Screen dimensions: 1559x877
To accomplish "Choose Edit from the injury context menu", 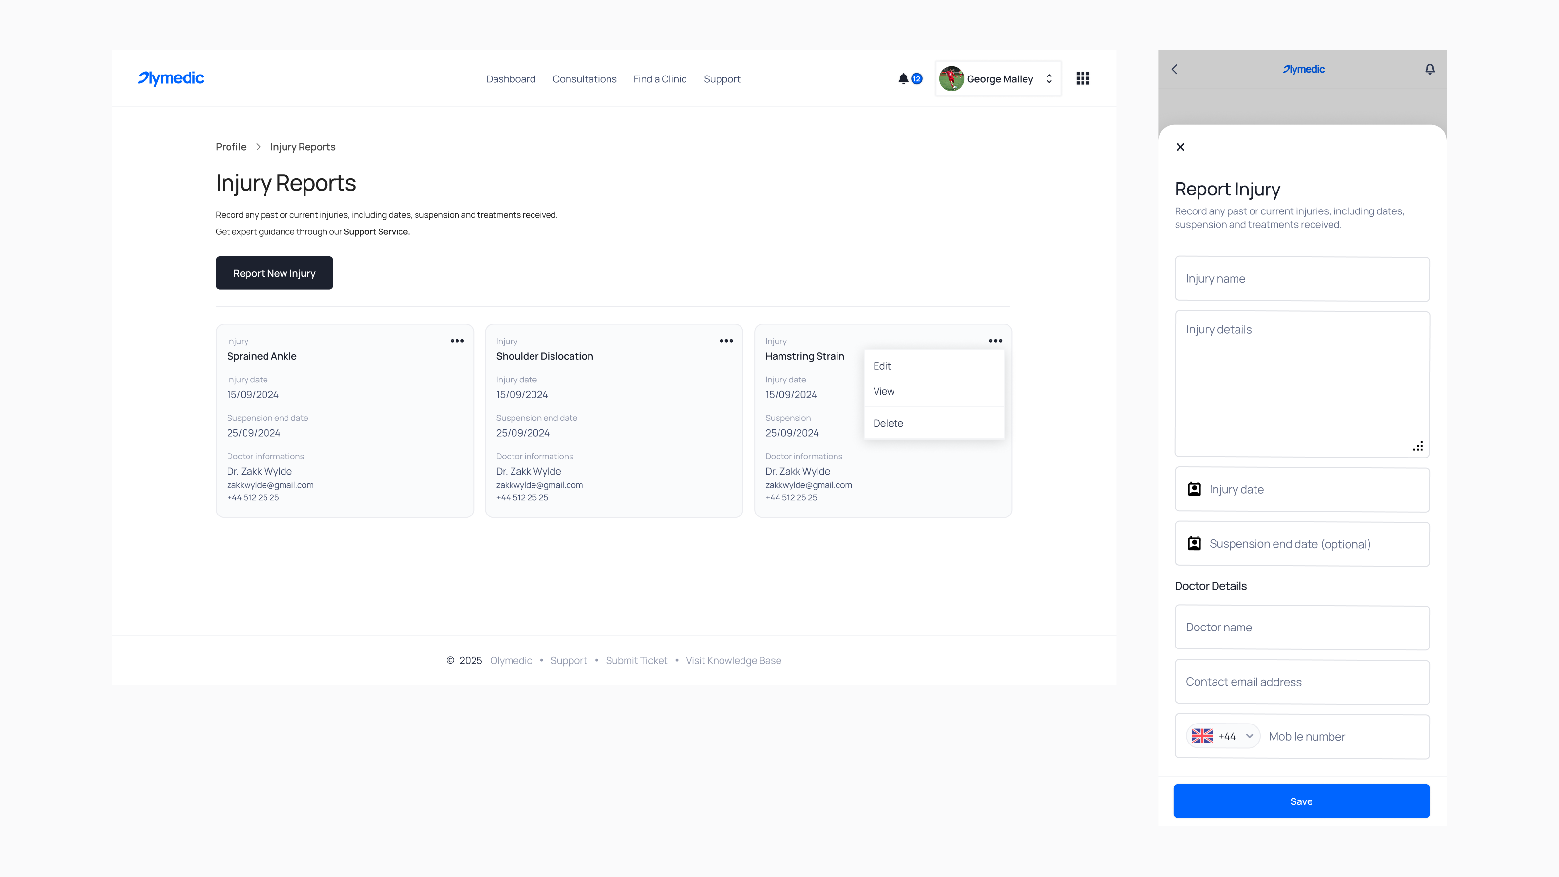I will point(934,366).
